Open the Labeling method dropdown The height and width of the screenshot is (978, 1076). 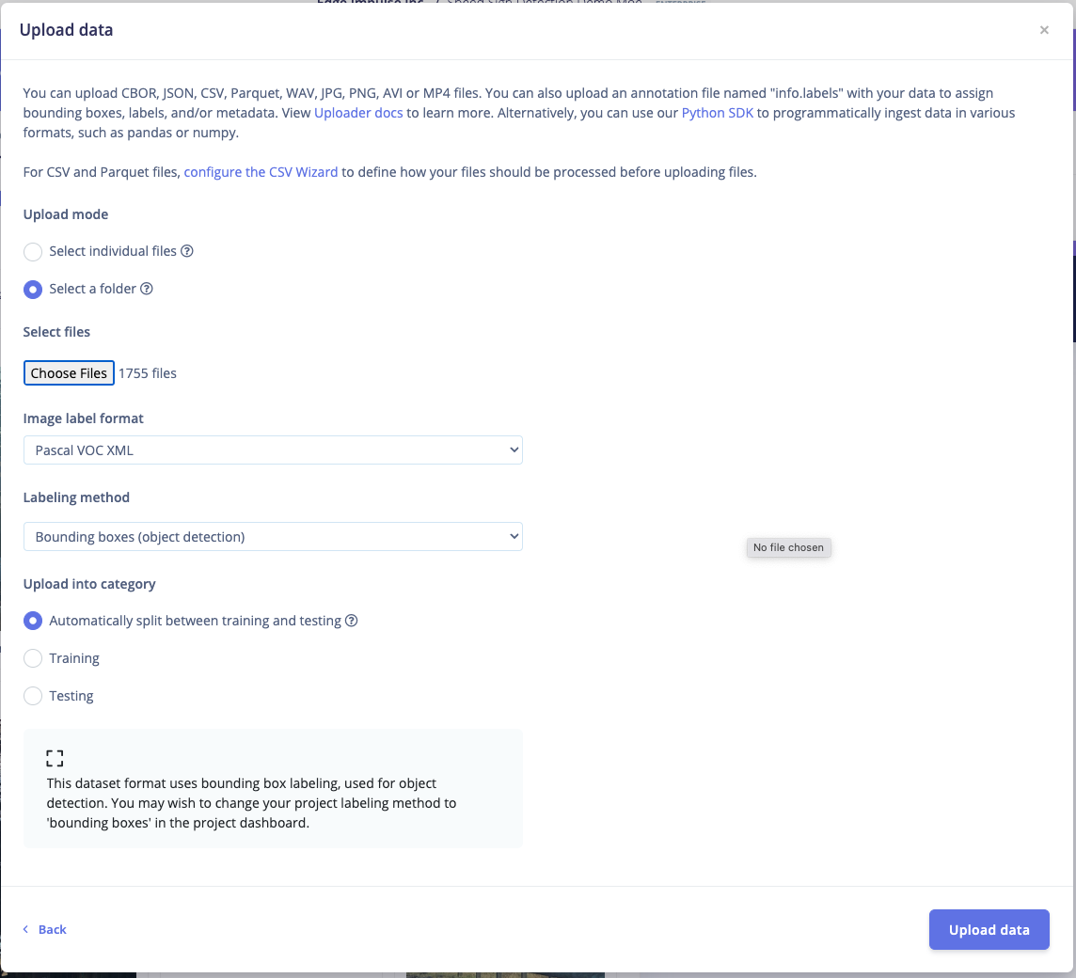(x=273, y=537)
